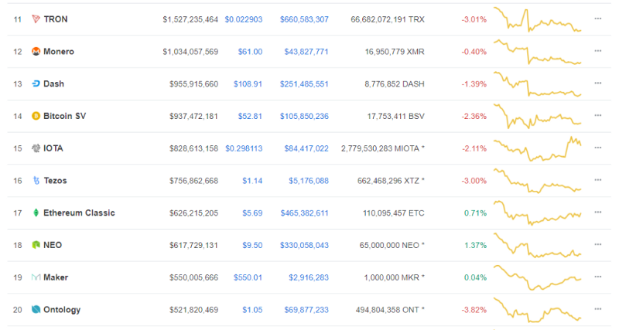Open the three-dot menu for TRON
This screenshot has height=330, width=619.
click(597, 19)
